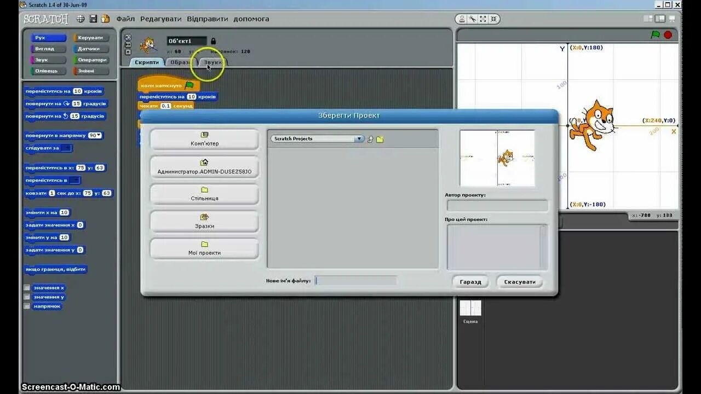The width and height of the screenshot is (701, 394).
Task: Click the 'якщо границя, відбити' block
Action: (55, 269)
